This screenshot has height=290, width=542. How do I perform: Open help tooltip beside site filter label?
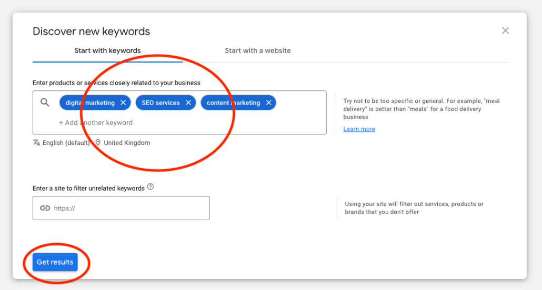point(150,187)
